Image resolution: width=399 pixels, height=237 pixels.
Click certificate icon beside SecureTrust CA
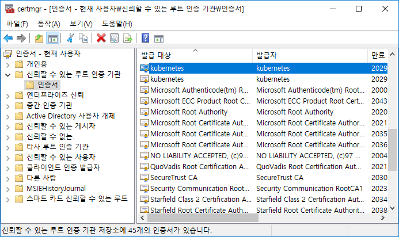pos(145,178)
